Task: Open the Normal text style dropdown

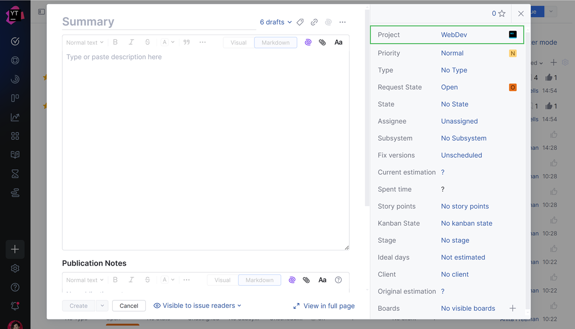Action: (85, 43)
